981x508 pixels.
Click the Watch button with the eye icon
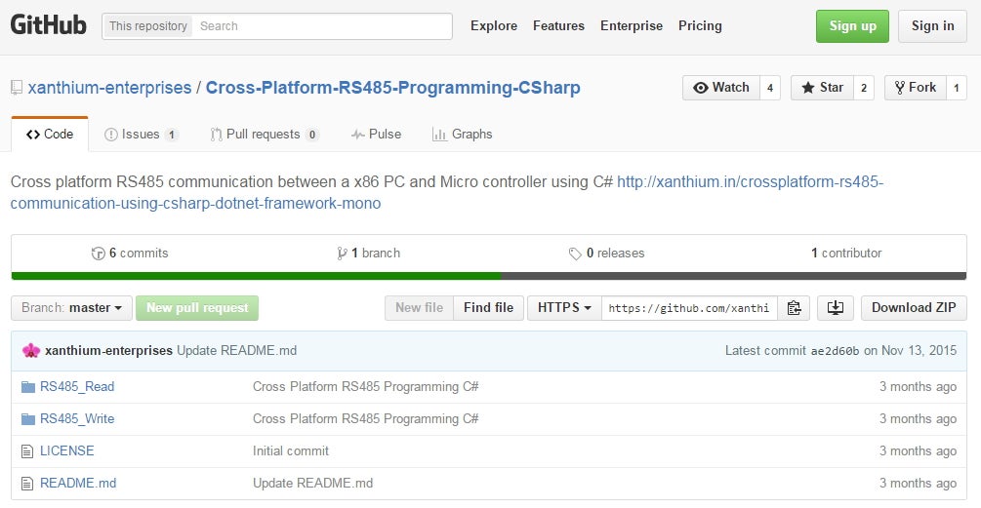[721, 88]
